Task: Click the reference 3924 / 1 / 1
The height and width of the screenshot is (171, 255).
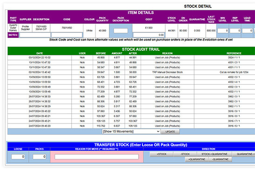Action: [x=234, y=57]
